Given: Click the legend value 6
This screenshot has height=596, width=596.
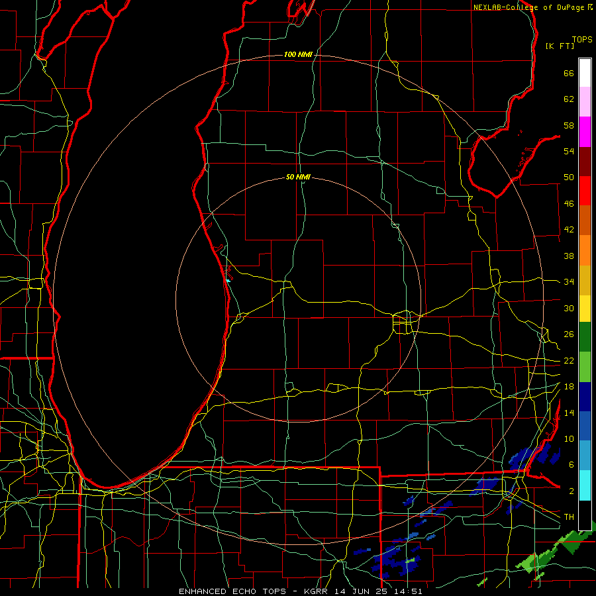Looking at the screenshot, I should point(571,465).
